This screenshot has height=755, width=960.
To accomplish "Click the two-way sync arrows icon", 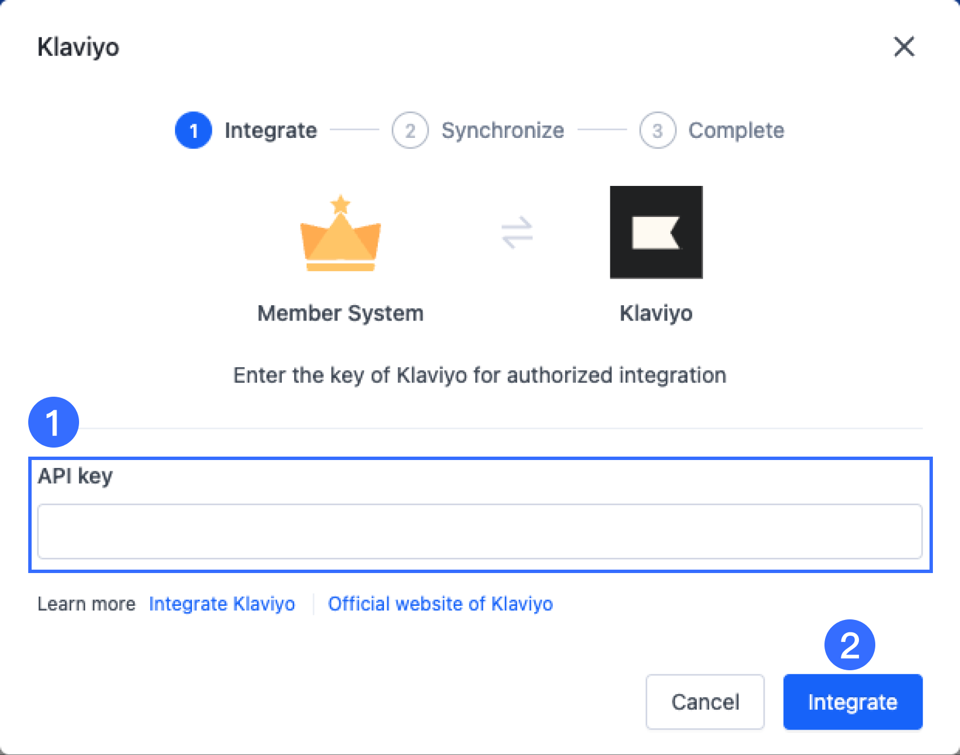I will point(517,233).
